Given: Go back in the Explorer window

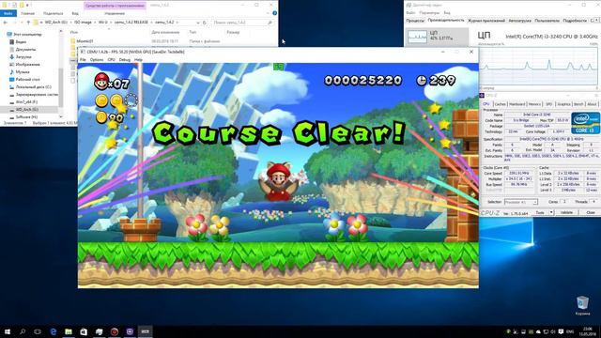Looking at the screenshot, I should point(6,23).
